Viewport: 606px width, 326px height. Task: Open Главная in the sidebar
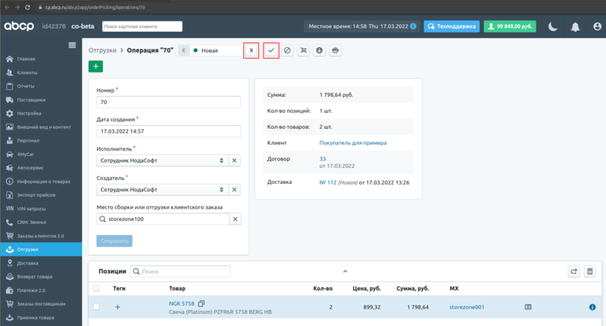(x=26, y=59)
